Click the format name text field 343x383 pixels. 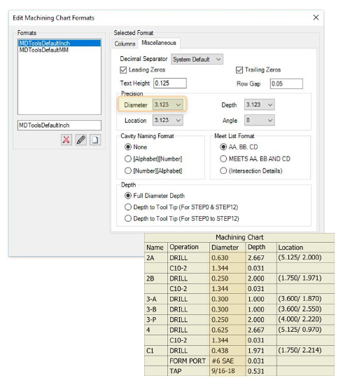point(59,126)
